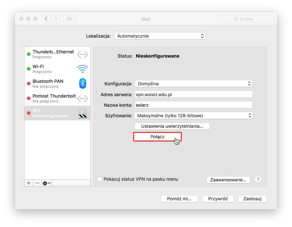Remove selected service with minus button
This screenshot has height=227, width=292.
pyautogui.click(x=37, y=183)
